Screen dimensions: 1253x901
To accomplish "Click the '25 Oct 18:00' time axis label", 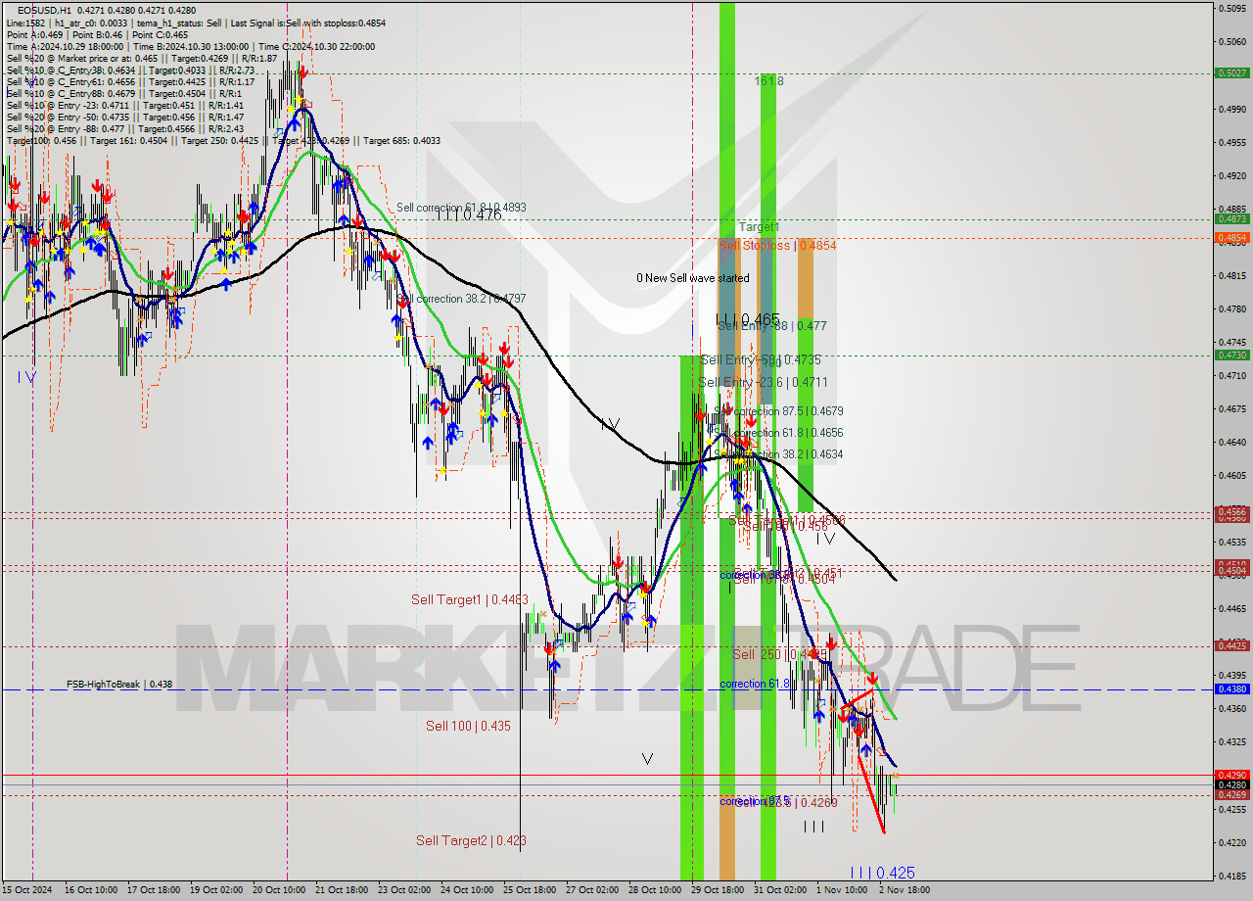I will click(x=528, y=890).
